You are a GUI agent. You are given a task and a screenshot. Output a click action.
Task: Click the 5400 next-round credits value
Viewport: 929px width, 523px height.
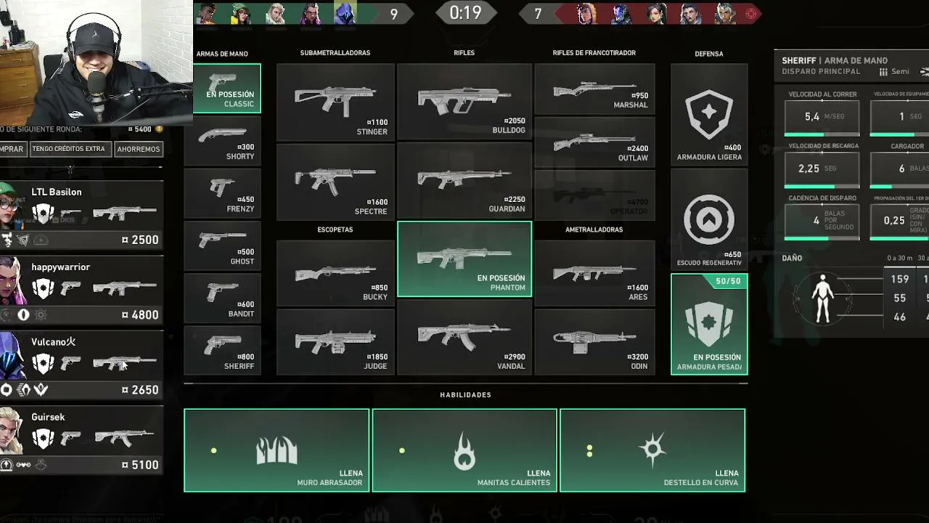point(143,129)
